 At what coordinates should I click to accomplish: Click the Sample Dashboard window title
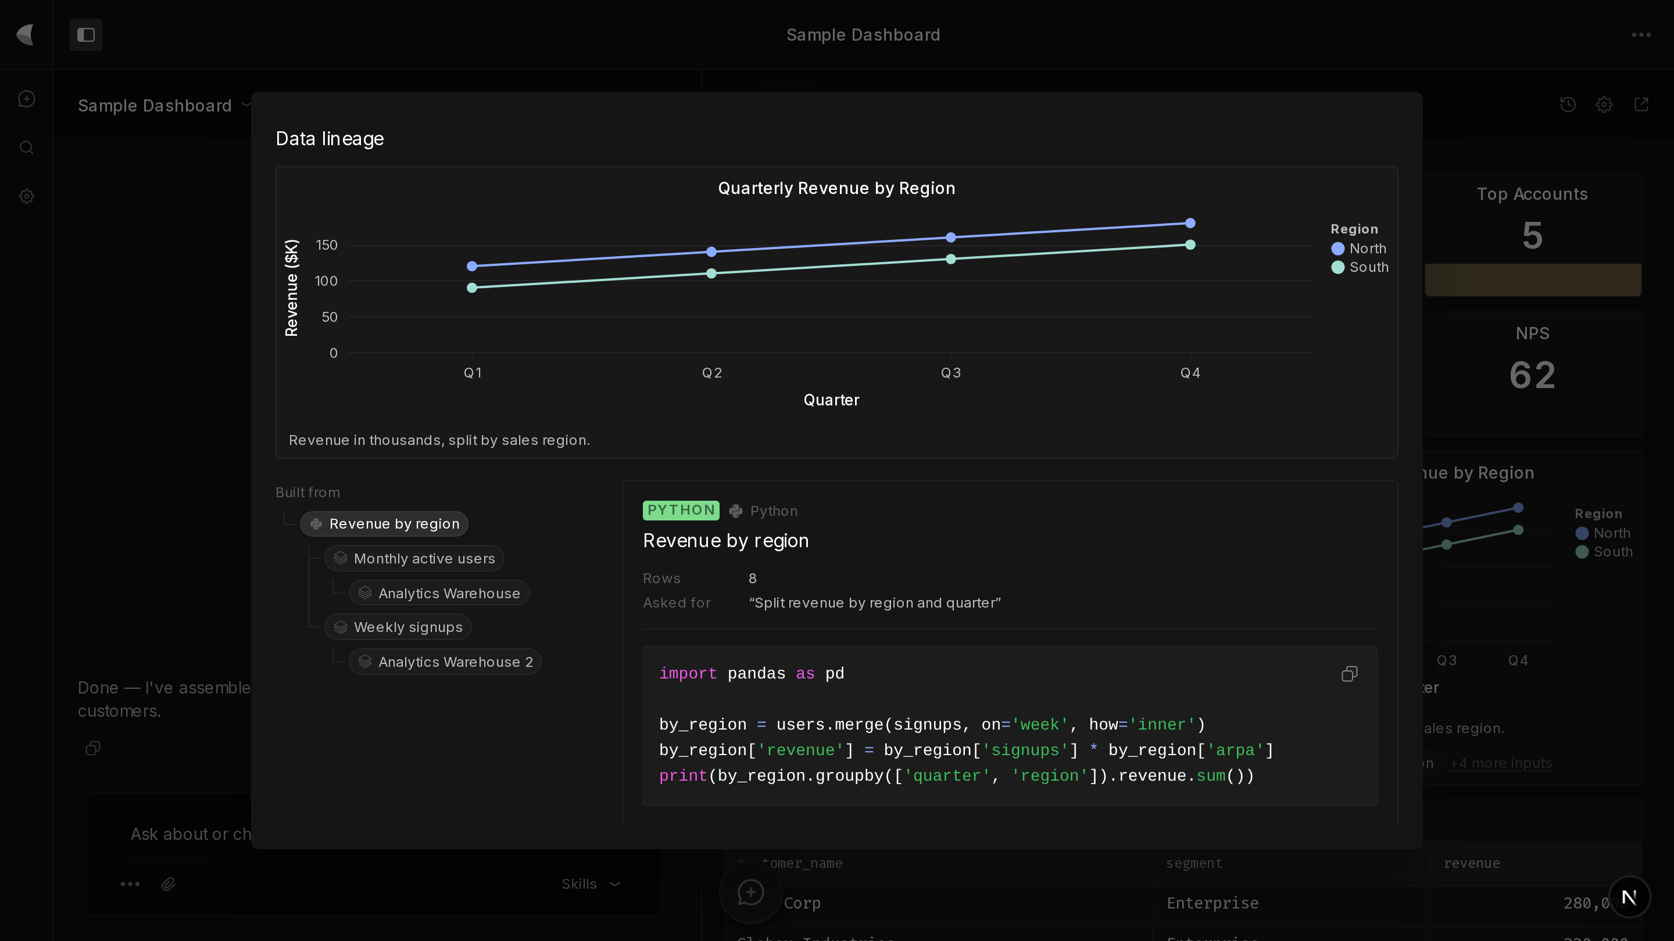click(863, 35)
